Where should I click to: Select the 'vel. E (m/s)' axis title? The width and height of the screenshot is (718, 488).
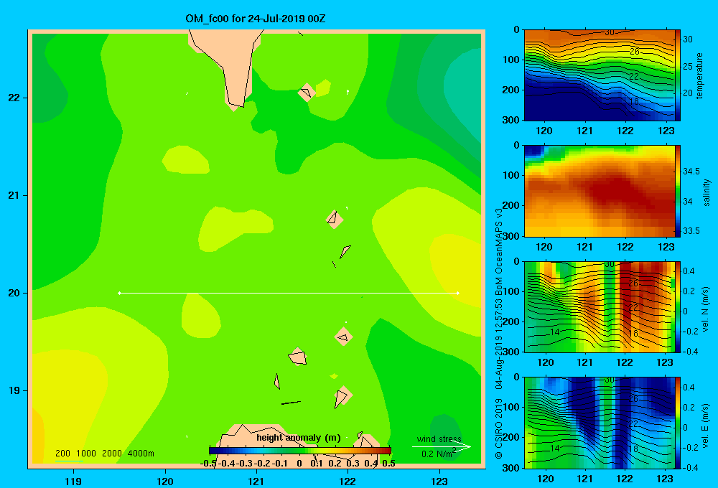[705, 425]
